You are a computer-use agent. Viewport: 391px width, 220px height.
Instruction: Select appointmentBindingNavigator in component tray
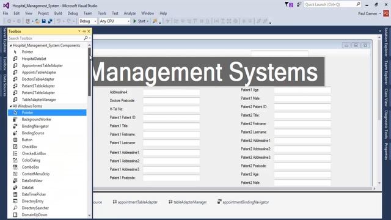tap(243, 202)
